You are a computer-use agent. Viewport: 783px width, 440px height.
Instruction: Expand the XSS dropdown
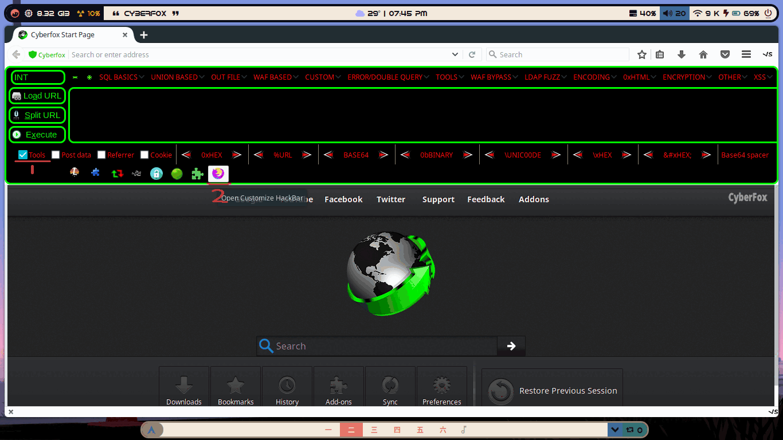(x=764, y=77)
